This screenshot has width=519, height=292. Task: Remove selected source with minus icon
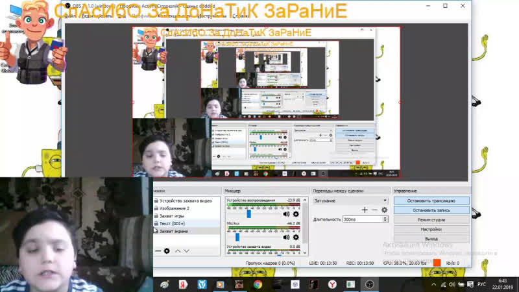point(158,251)
